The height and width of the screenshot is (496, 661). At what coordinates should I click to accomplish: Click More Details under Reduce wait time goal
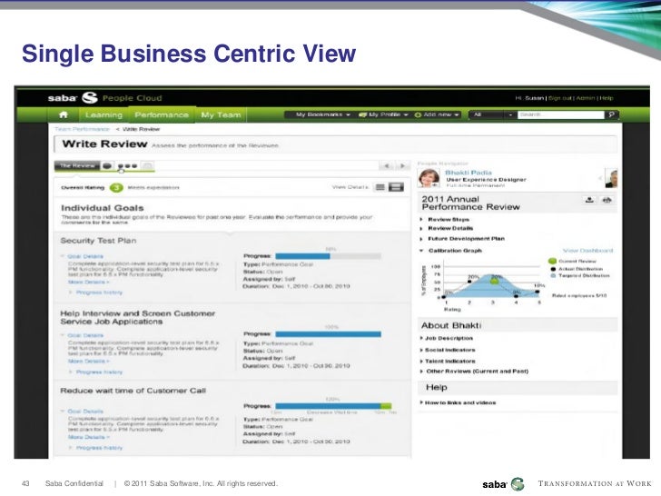pos(89,437)
